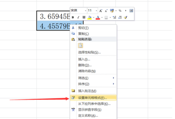Click the merge and center icon
Image resolution: width=175 pixels, height=119 pixels.
click(131, 11)
